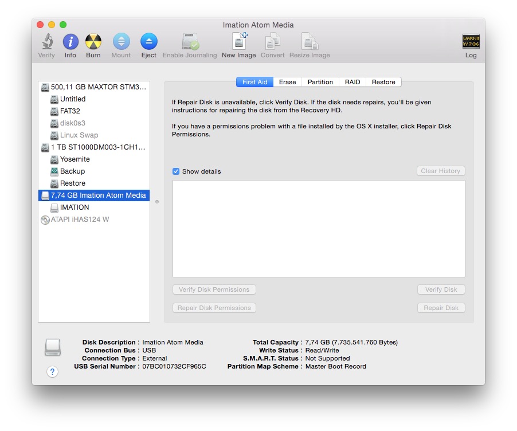Open the Info toolbar icon
This screenshot has height=431, width=517.
(70, 42)
